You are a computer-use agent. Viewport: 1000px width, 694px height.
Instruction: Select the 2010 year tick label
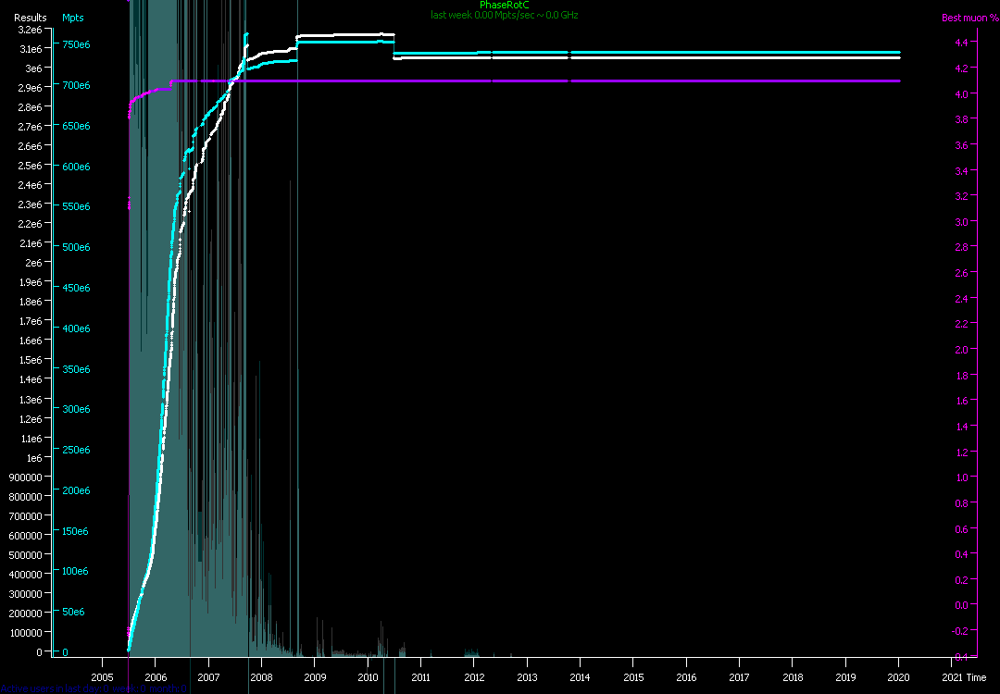tap(367, 677)
